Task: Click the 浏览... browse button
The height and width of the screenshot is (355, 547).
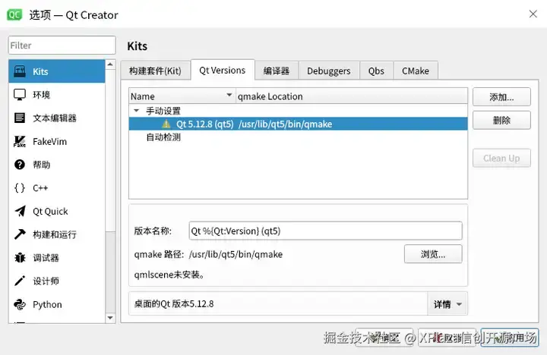Action: click(x=433, y=254)
